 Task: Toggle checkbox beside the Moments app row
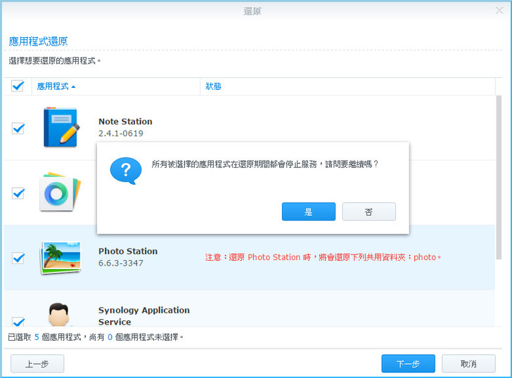[x=18, y=193]
